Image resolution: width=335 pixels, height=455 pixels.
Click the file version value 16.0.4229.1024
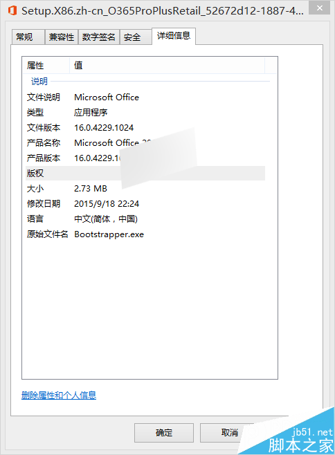click(x=104, y=128)
